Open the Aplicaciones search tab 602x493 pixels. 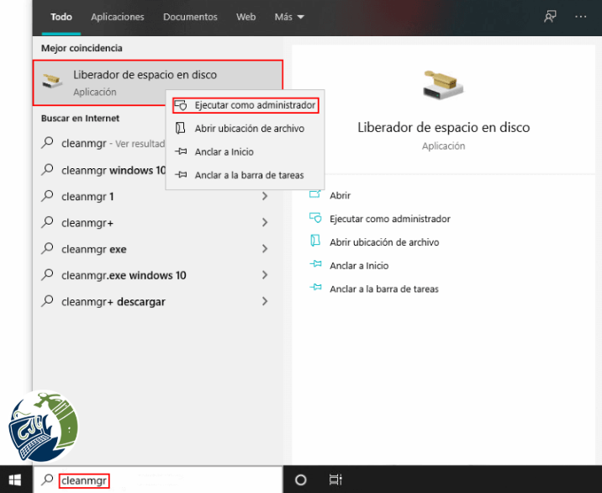click(x=118, y=17)
